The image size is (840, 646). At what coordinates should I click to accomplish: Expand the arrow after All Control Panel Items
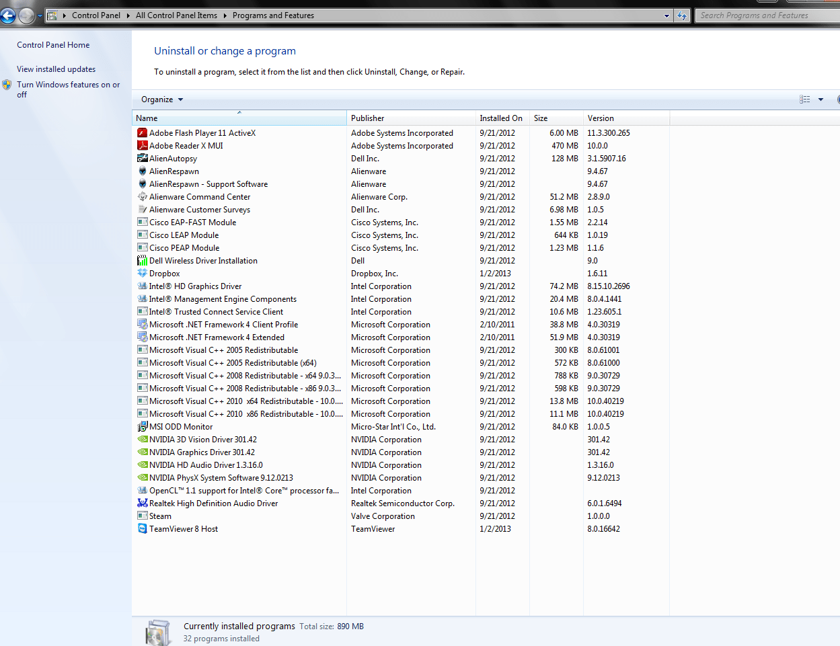click(225, 15)
